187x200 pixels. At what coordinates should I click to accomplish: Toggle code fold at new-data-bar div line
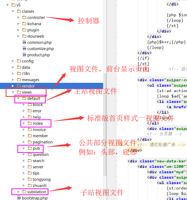[x=116, y=161]
